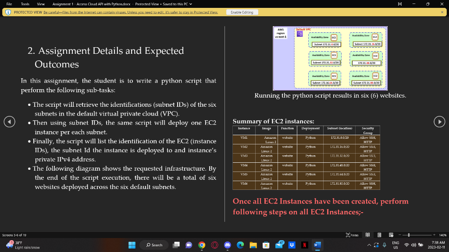Expand hidden icons in the system tray
The image size is (449, 252).
368,245
